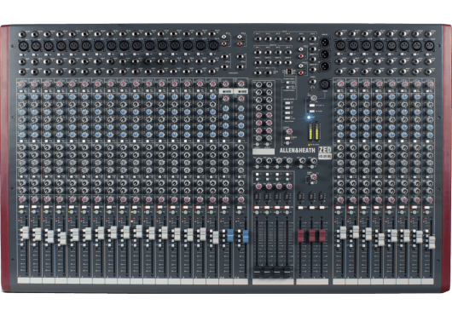Screen dimensions: 452x316
Task: Toggle the button above the first red master fader
Action: (301, 207)
